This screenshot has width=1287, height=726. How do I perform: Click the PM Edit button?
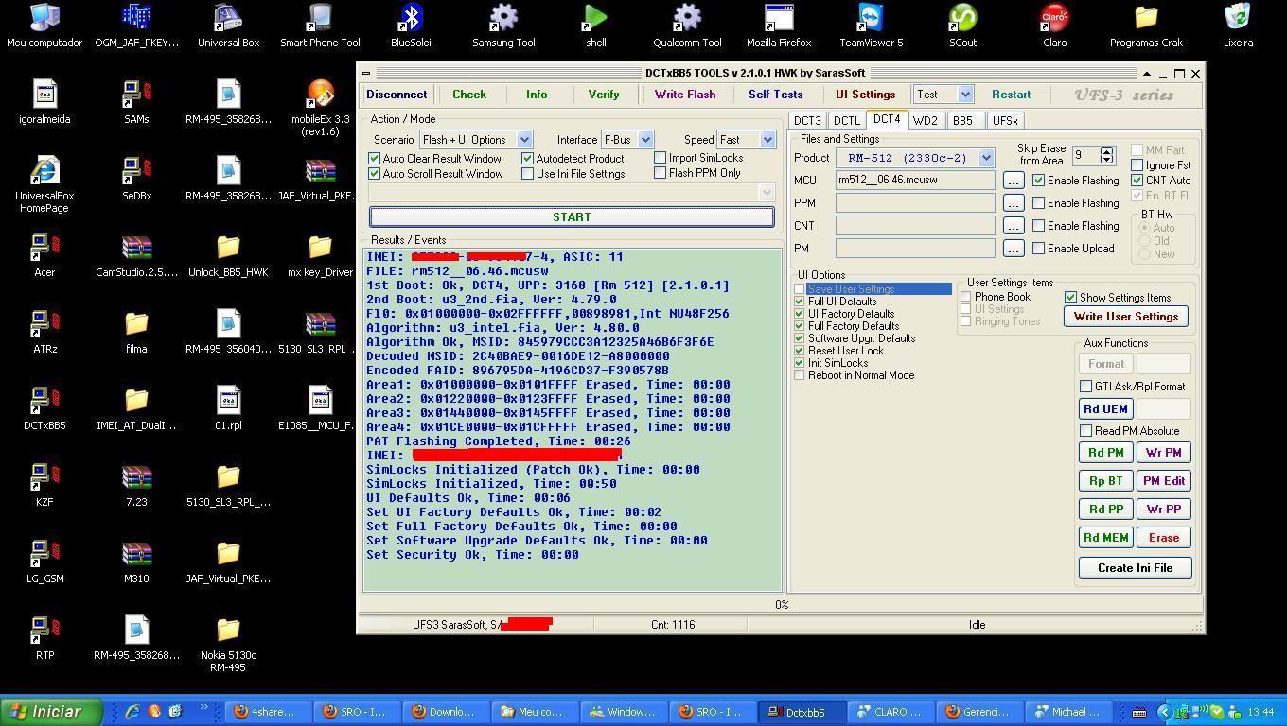(x=1163, y=481)
